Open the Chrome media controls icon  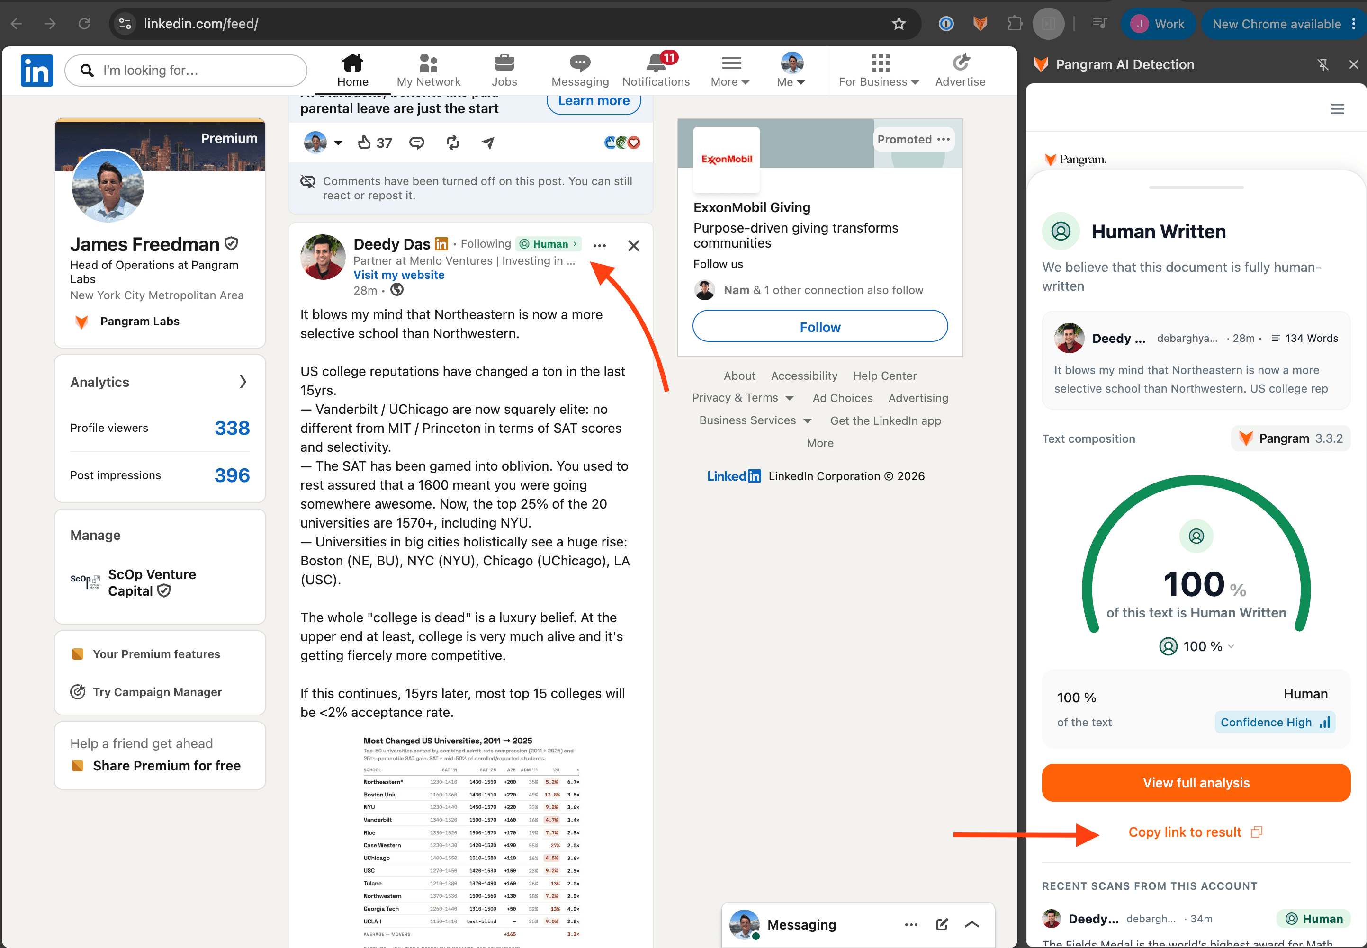click(x=1100, y=24)
